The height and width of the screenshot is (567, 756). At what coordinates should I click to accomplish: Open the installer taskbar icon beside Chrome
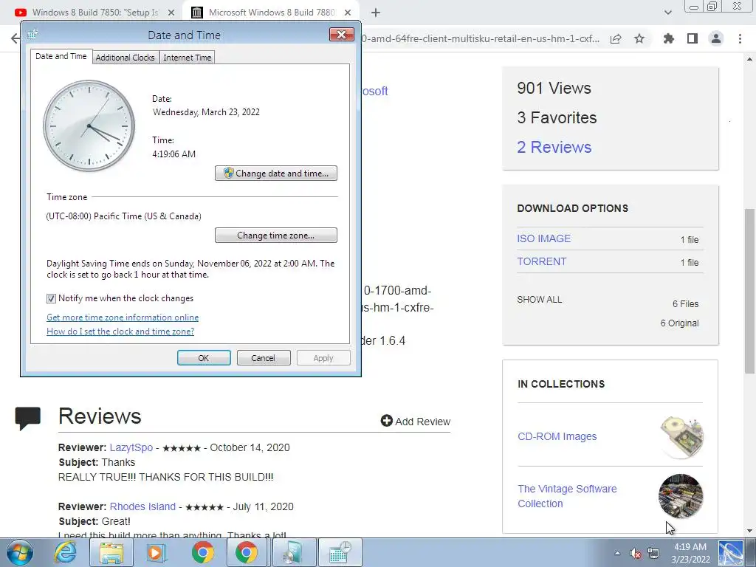293,552
